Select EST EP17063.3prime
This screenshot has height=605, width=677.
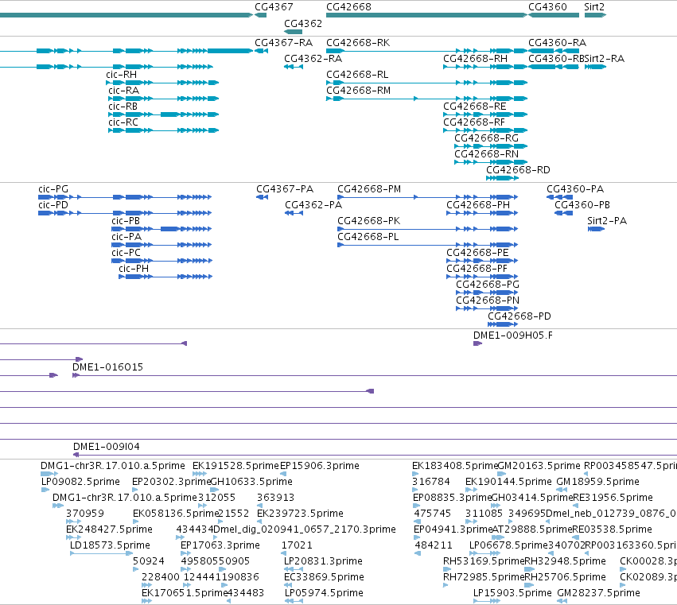pos(220,545)
